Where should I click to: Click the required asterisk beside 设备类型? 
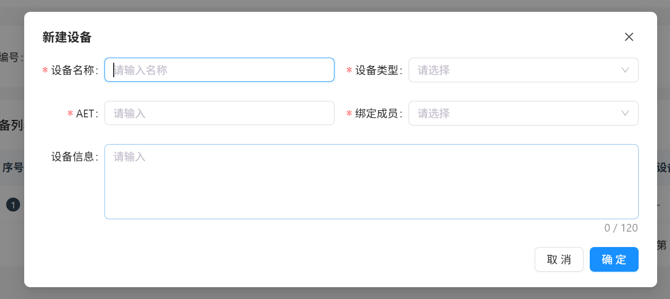point(348,70)
